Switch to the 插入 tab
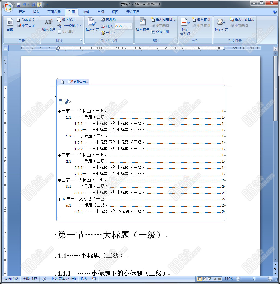This screenshot has height=284, width=280. pyautogui.click(x=36, y=12)
